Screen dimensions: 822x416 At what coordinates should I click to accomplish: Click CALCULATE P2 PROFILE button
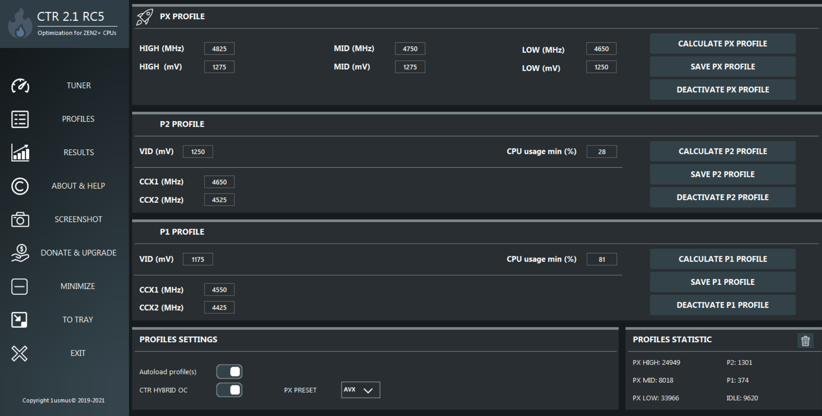click(722, 151)
